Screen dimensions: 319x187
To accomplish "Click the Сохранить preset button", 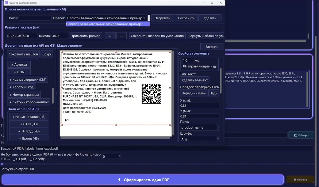I will coord(186,18).
